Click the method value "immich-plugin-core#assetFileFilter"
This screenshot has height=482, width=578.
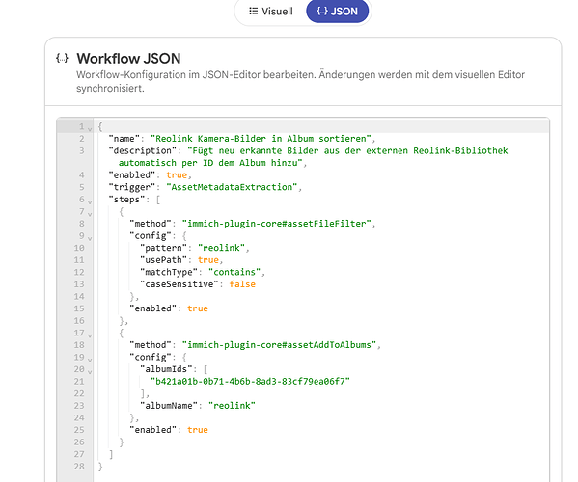[x=277, y=224]
